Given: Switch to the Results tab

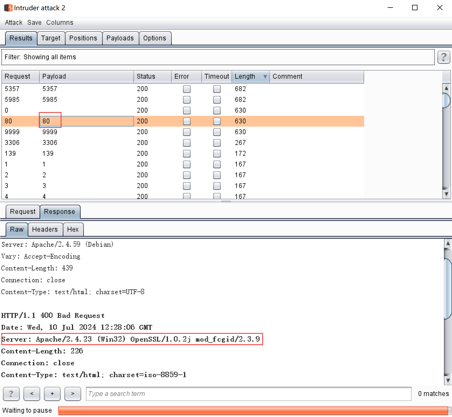Looking at the screenshot, I should point(21,38).
